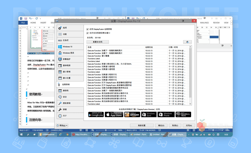The height and width of the screenshot is (153, 251).
Task: Open REVIEW tab in right Word window
Action: point(216,23)
